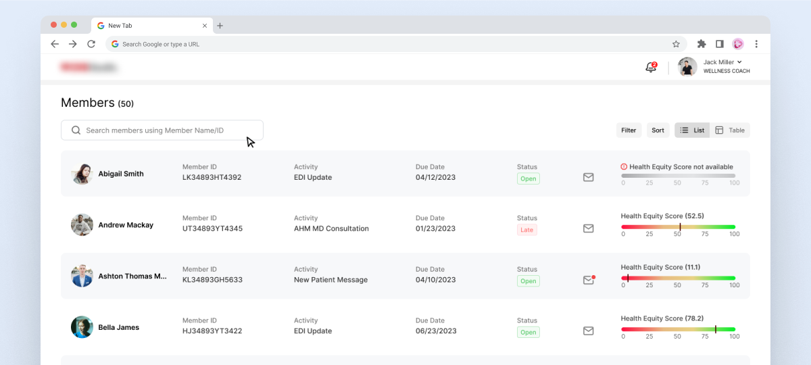Click the member search input field

click(162, 130)
